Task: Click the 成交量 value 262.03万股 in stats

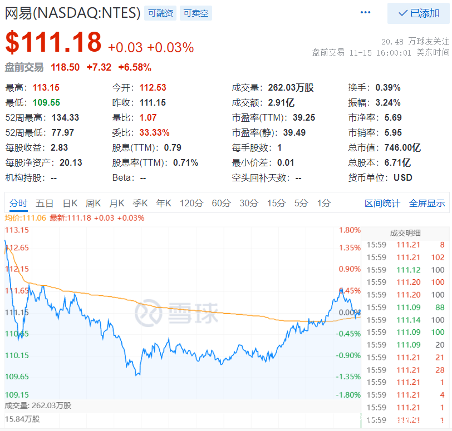Action: (x=291, y=87)
